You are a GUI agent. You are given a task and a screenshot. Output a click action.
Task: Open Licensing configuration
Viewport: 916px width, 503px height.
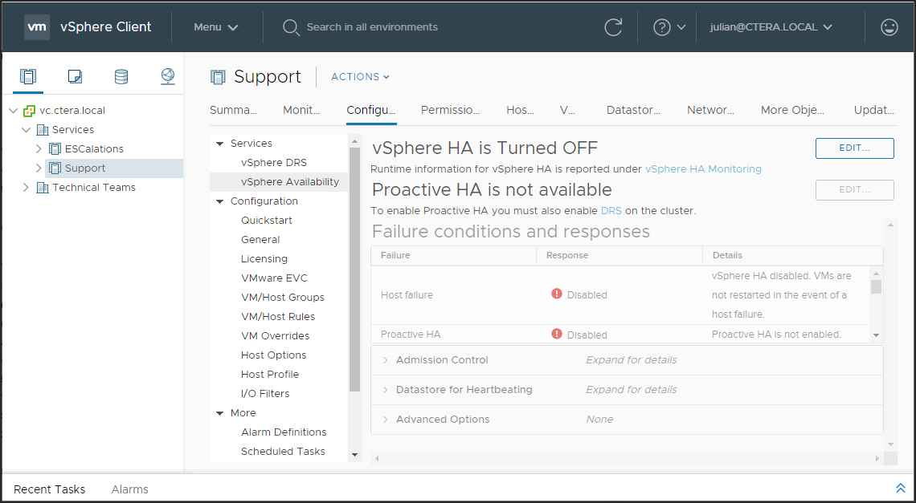click(x=264, y=258)
